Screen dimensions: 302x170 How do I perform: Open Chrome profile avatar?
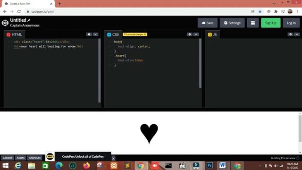coord(290,11)
